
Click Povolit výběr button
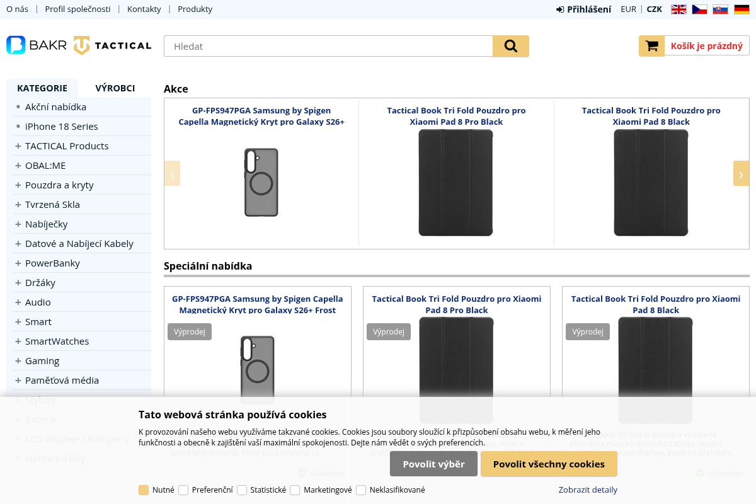point(433,464)
